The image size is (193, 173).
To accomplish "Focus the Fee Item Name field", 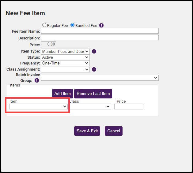I will click(x=100, y=31).
